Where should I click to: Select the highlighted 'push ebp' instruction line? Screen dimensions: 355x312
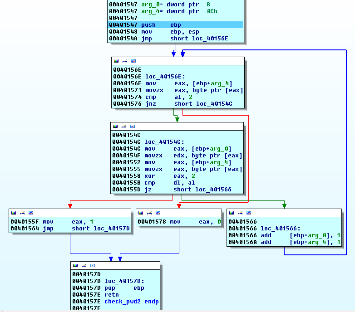[176, 25]
